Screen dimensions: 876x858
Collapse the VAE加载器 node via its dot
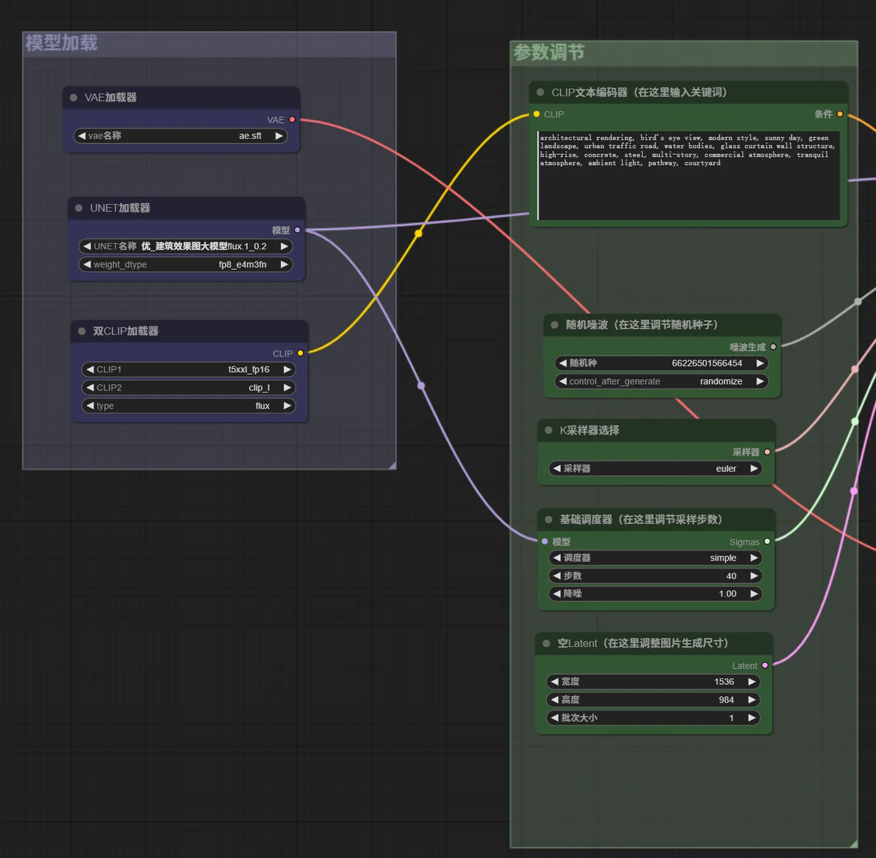[x=73, y=98]
